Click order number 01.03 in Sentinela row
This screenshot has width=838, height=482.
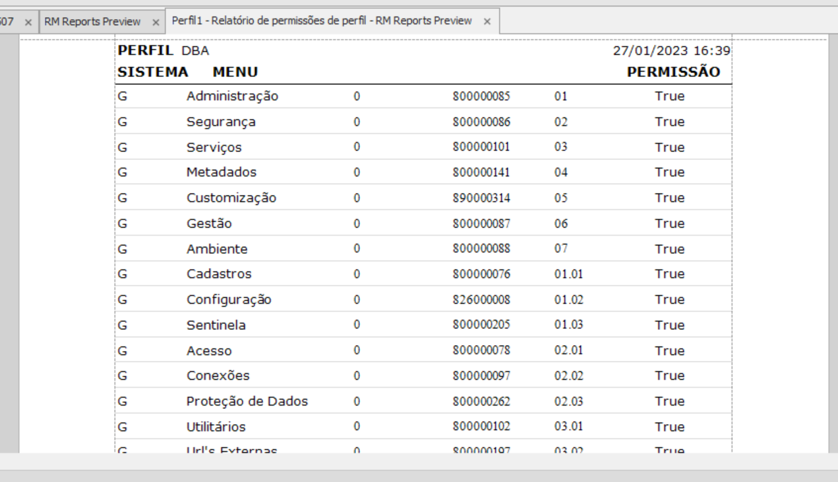pyautogui.click(x=569, y=325)
